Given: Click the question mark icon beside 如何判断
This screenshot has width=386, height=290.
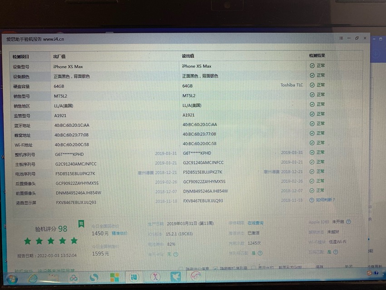Looking at the screenshot, I should [312, 200].
